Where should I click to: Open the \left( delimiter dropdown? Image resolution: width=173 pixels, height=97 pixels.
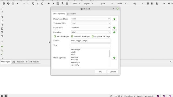coord(76,4)
